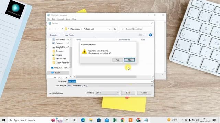The height and width of the screenshot is (123, 220).
Task: Open Notepad Format menu
Action: pos(60,19)
